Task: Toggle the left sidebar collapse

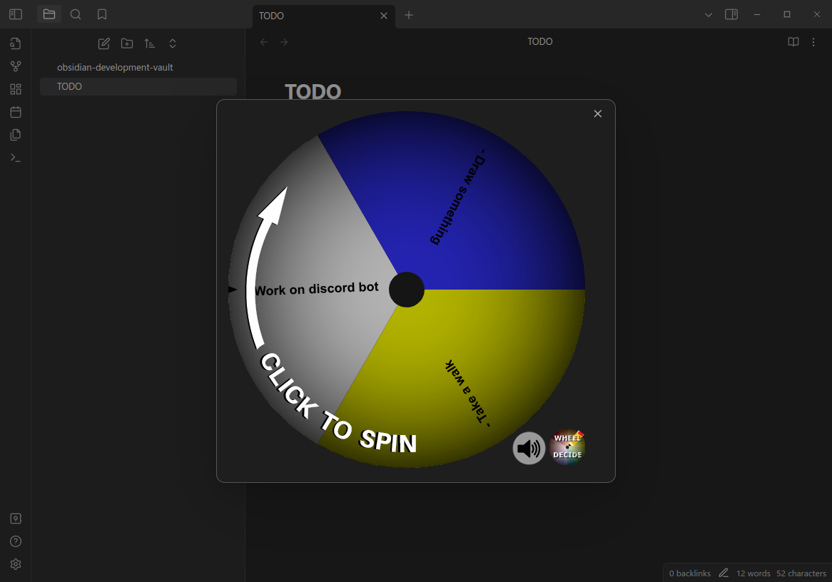Action: point(16,14)
